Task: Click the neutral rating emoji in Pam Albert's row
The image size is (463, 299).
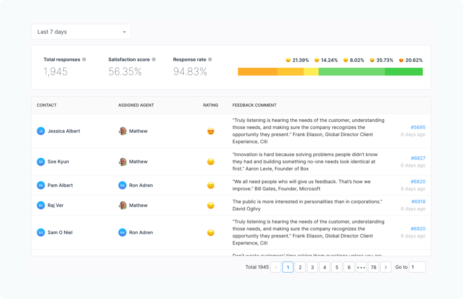Action: pyautogui.click(x=210, y=185)
